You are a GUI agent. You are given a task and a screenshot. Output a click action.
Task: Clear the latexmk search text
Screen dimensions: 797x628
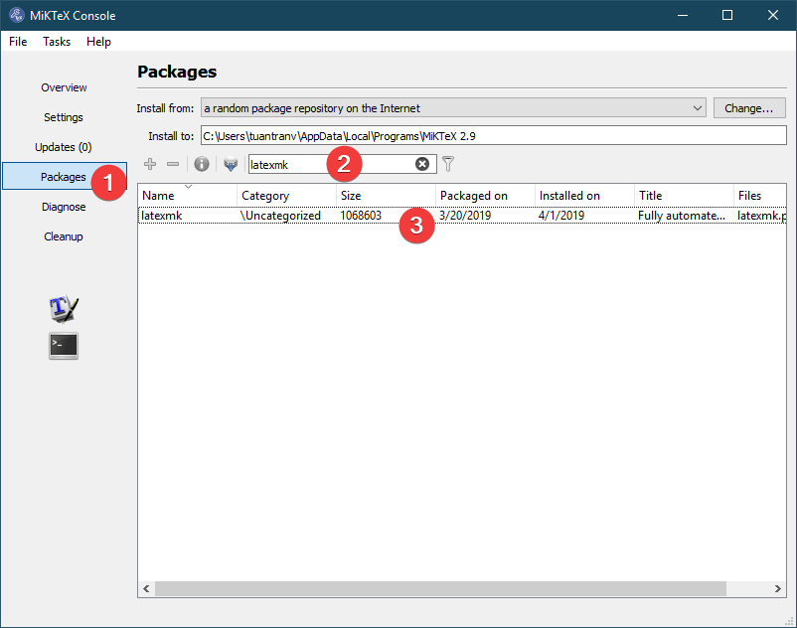pyautogui.click(x=422, y=164)
